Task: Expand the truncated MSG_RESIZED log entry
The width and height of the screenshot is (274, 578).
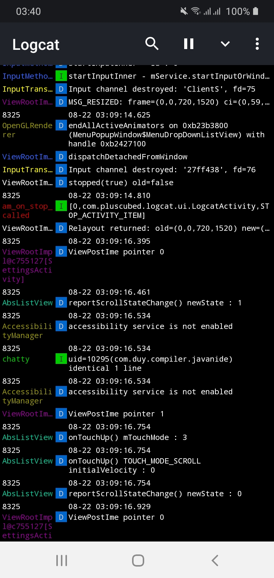Action: pyautogui.click(x=152, y=102)
